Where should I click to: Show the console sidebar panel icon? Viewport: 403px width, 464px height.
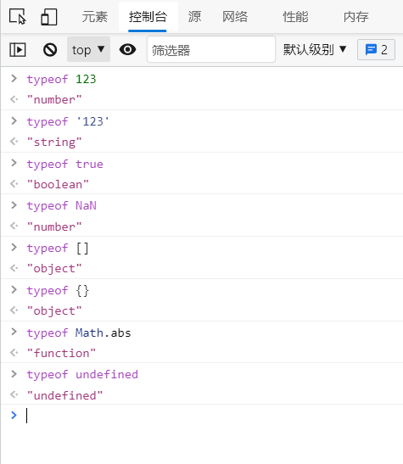(18, 50)
